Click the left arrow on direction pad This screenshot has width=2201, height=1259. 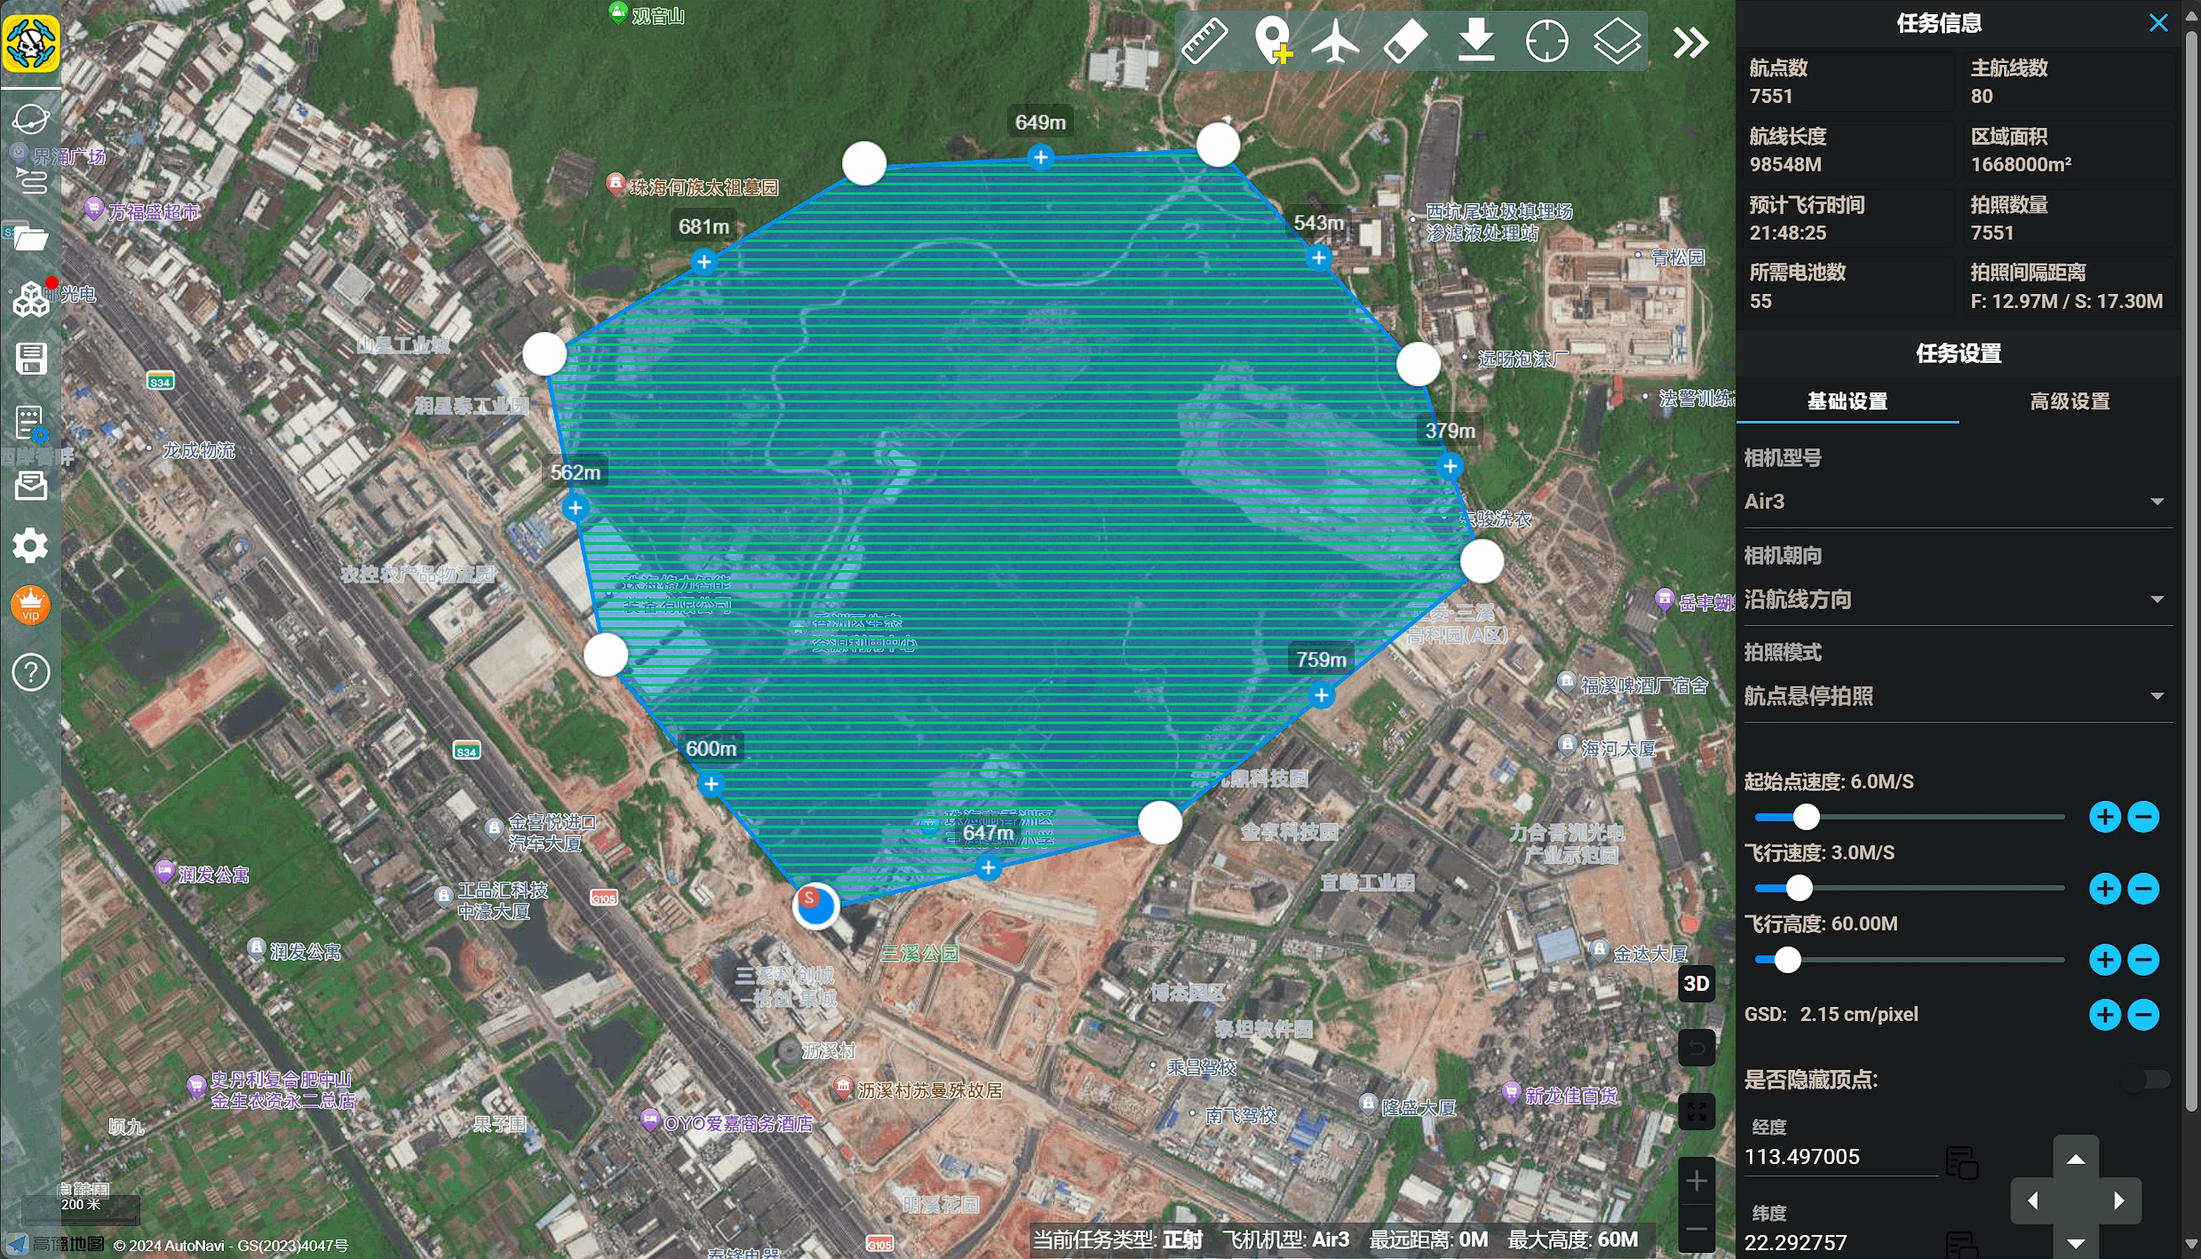[x=2032, y=1201]
